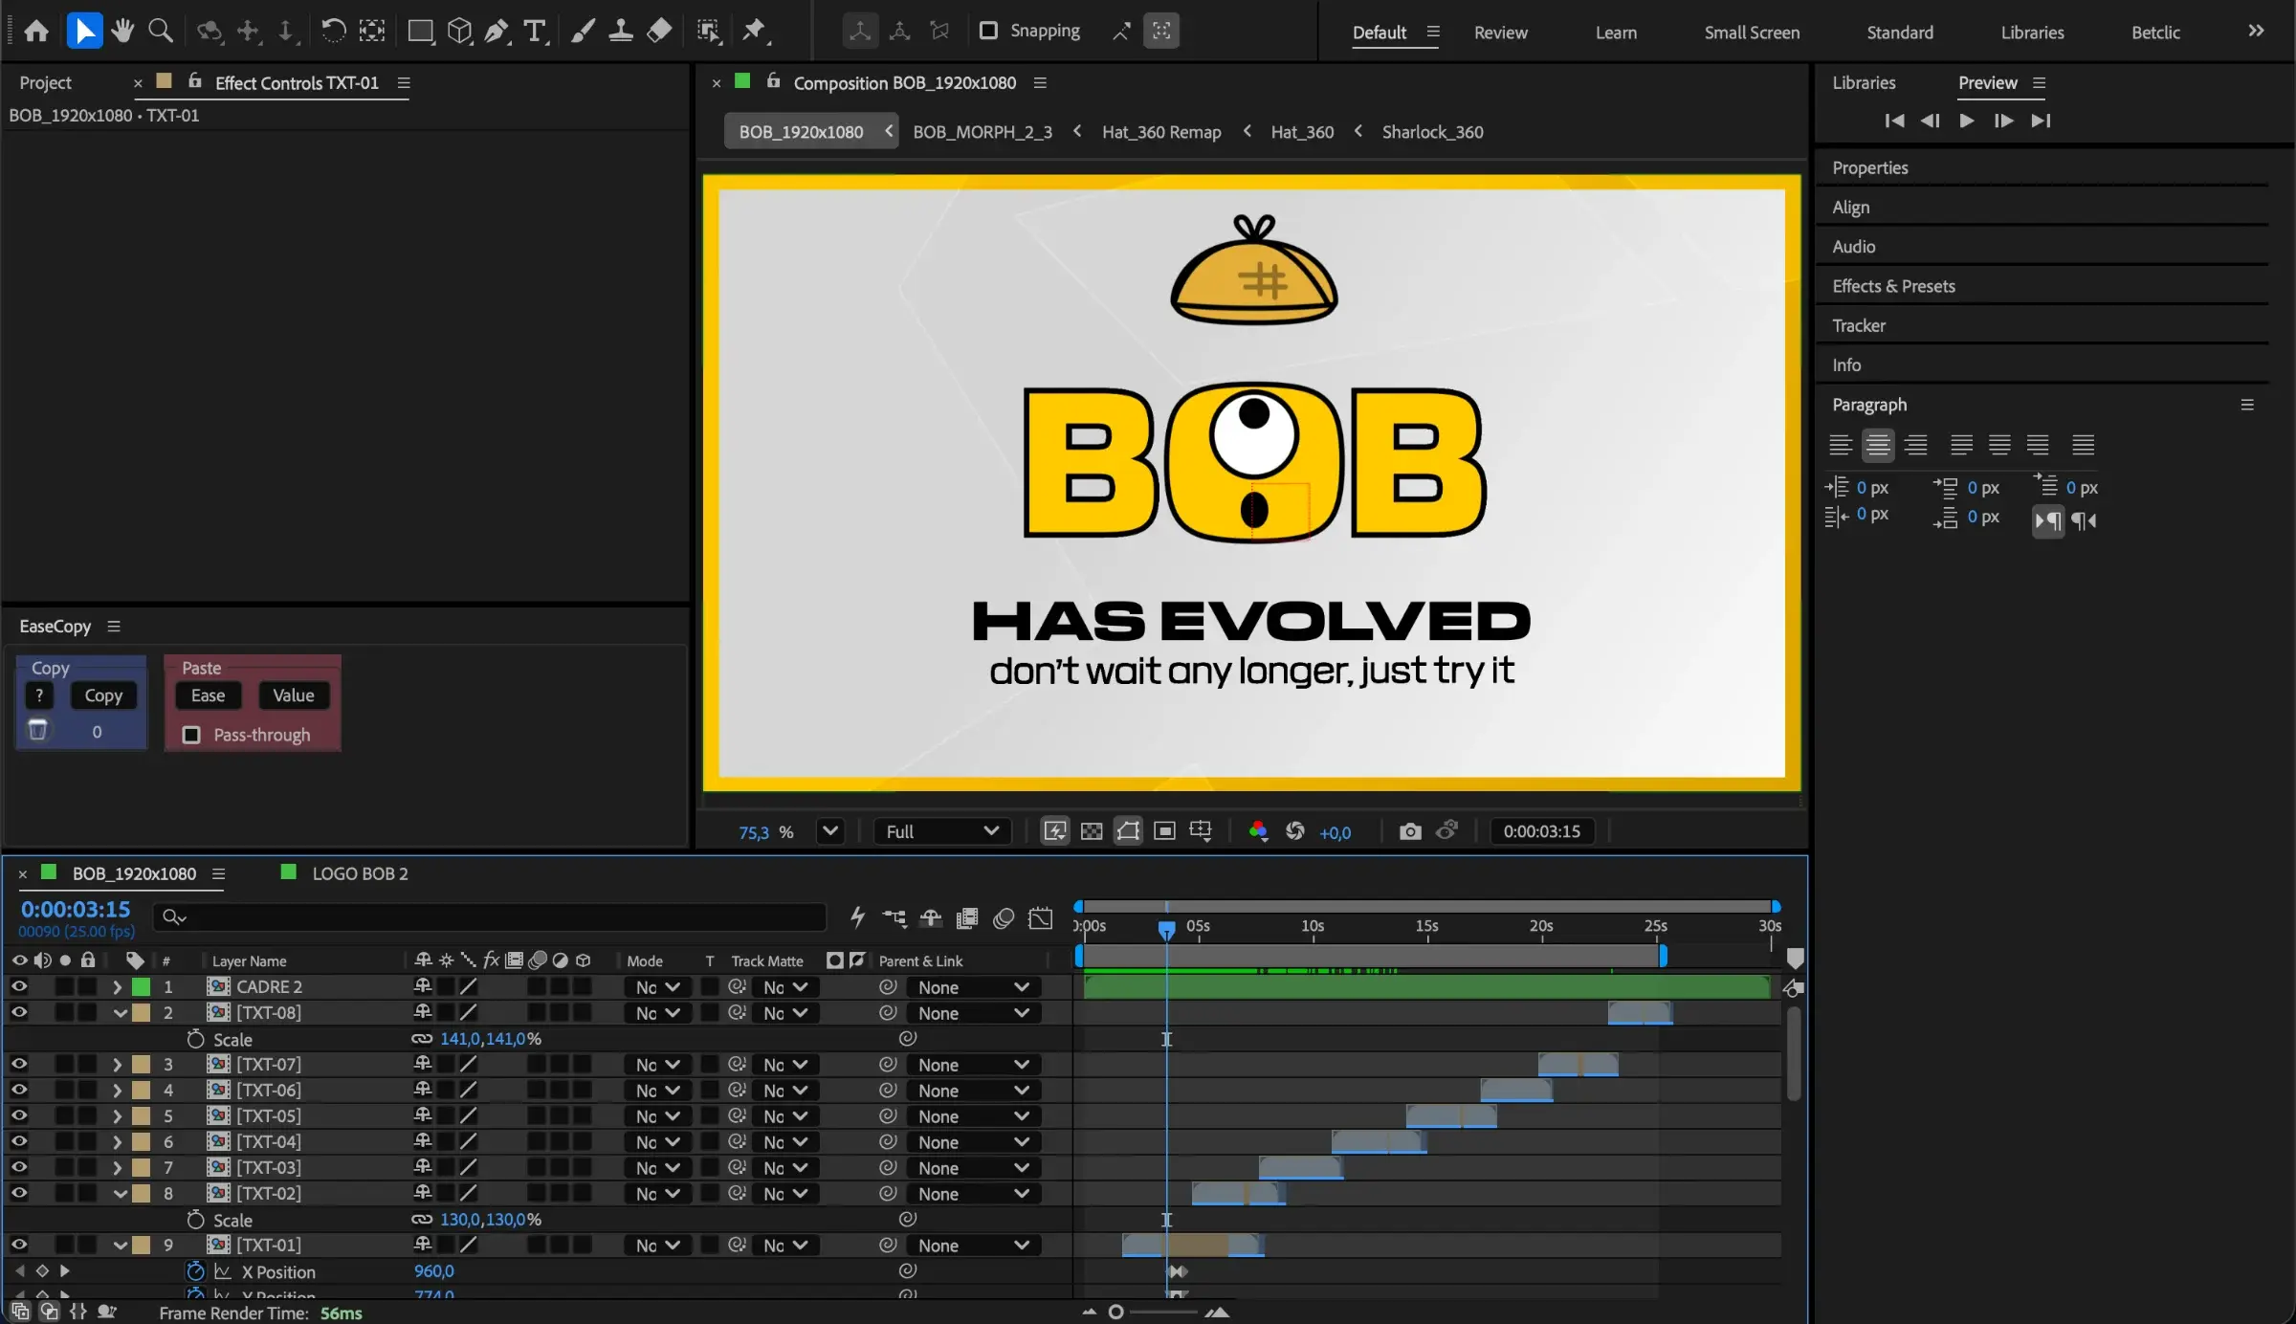
Task: Navigate to BOB_MORPH_2_3 composition breadcrumb
Action: point(982,132)
